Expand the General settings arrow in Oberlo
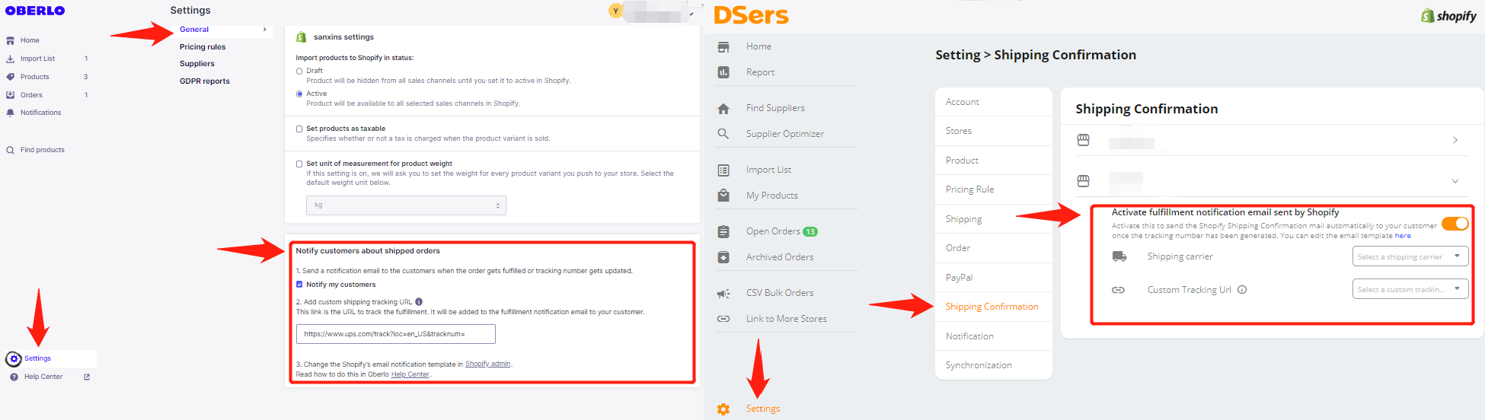 point(265,30)
